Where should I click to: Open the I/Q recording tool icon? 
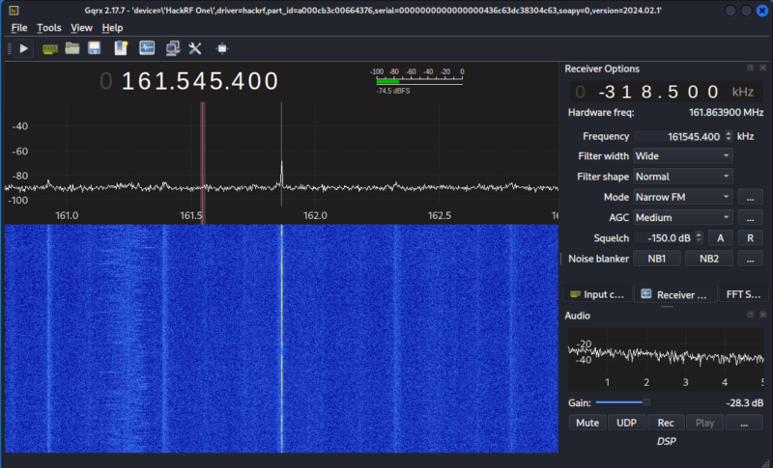pos(147,48)
